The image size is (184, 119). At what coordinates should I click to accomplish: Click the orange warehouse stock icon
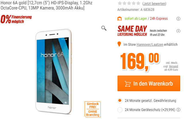[x=119, y=19]
